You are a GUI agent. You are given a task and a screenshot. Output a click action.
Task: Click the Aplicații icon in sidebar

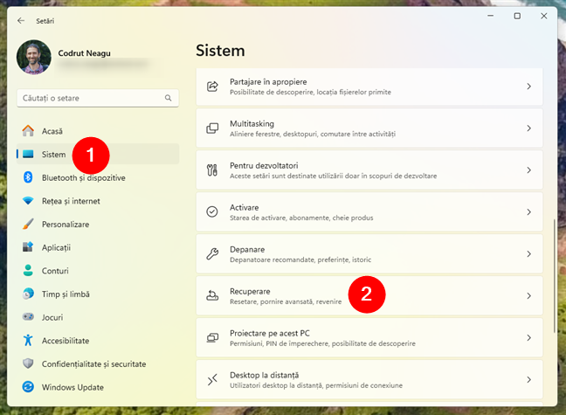click(28, 247)
